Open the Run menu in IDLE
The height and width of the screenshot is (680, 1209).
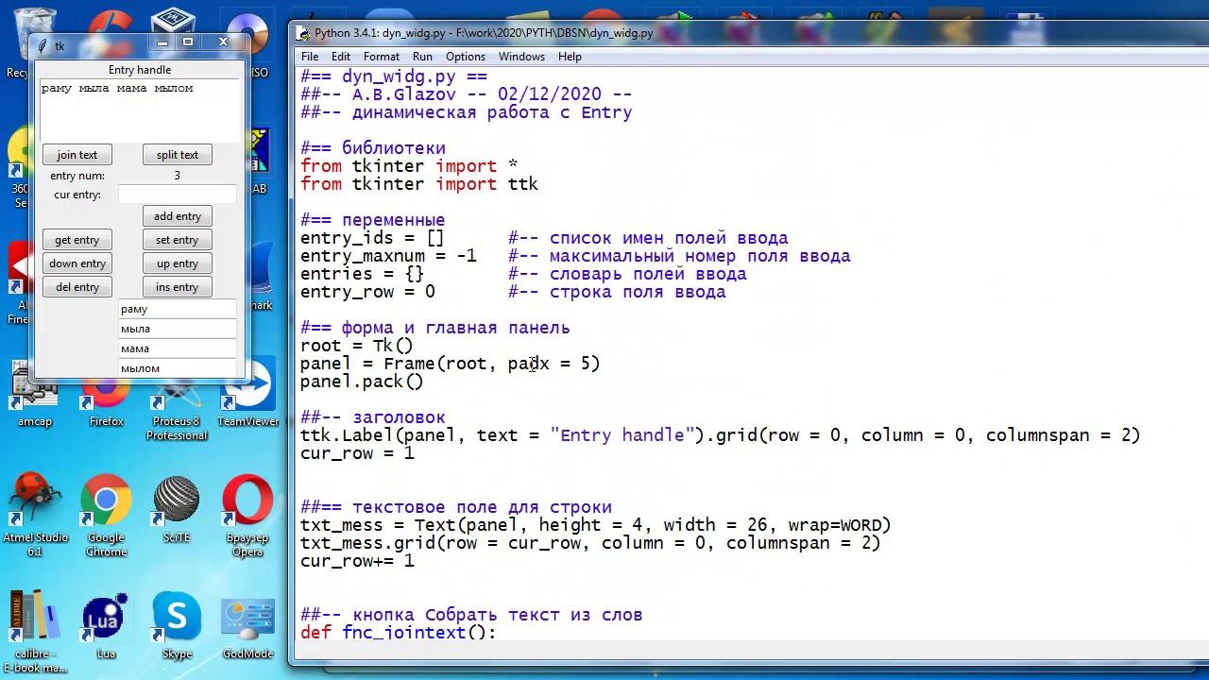point(422,57)
